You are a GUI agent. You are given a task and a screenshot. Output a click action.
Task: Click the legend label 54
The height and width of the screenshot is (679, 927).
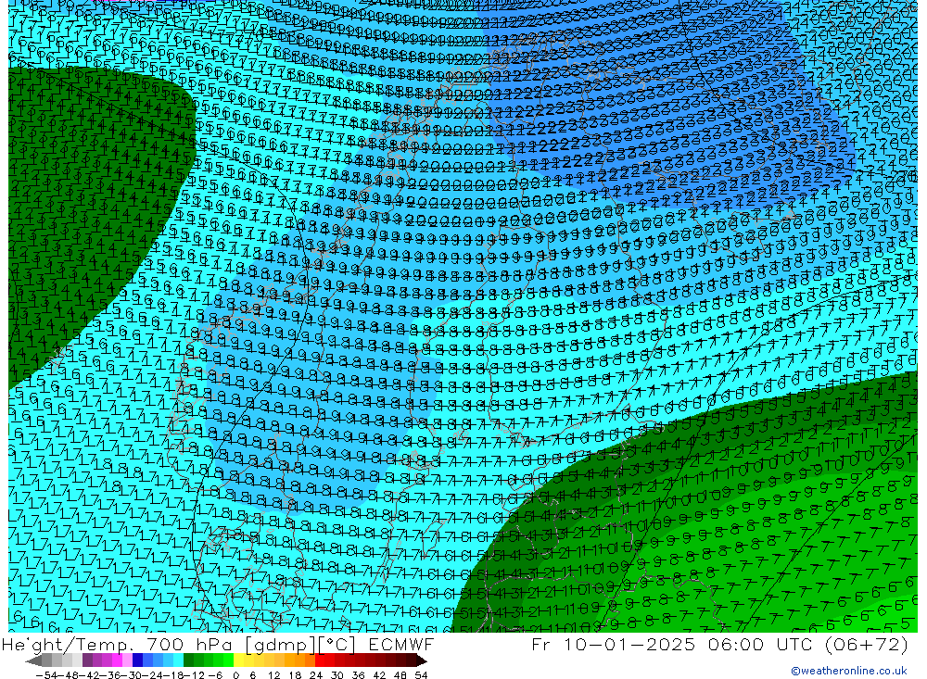click(422, 675)
